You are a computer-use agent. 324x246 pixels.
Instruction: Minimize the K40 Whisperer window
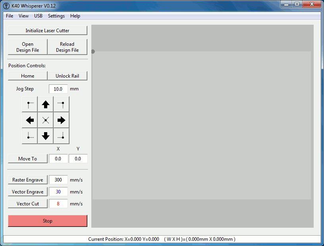286,4
